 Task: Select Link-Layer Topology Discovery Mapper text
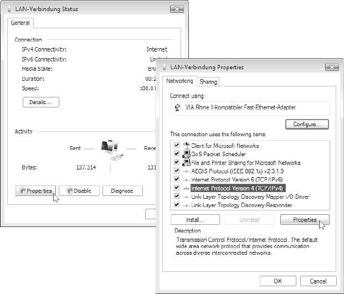click(x=250, y=197)
